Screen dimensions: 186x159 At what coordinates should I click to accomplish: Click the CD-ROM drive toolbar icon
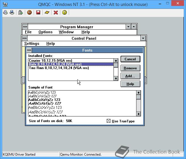(x=5, y=12)
